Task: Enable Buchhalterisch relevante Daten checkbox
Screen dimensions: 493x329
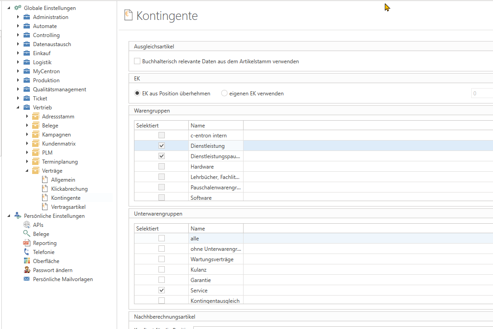Action: (137, 61)
